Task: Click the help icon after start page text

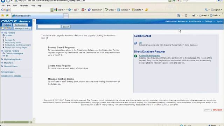Action: 47,38
